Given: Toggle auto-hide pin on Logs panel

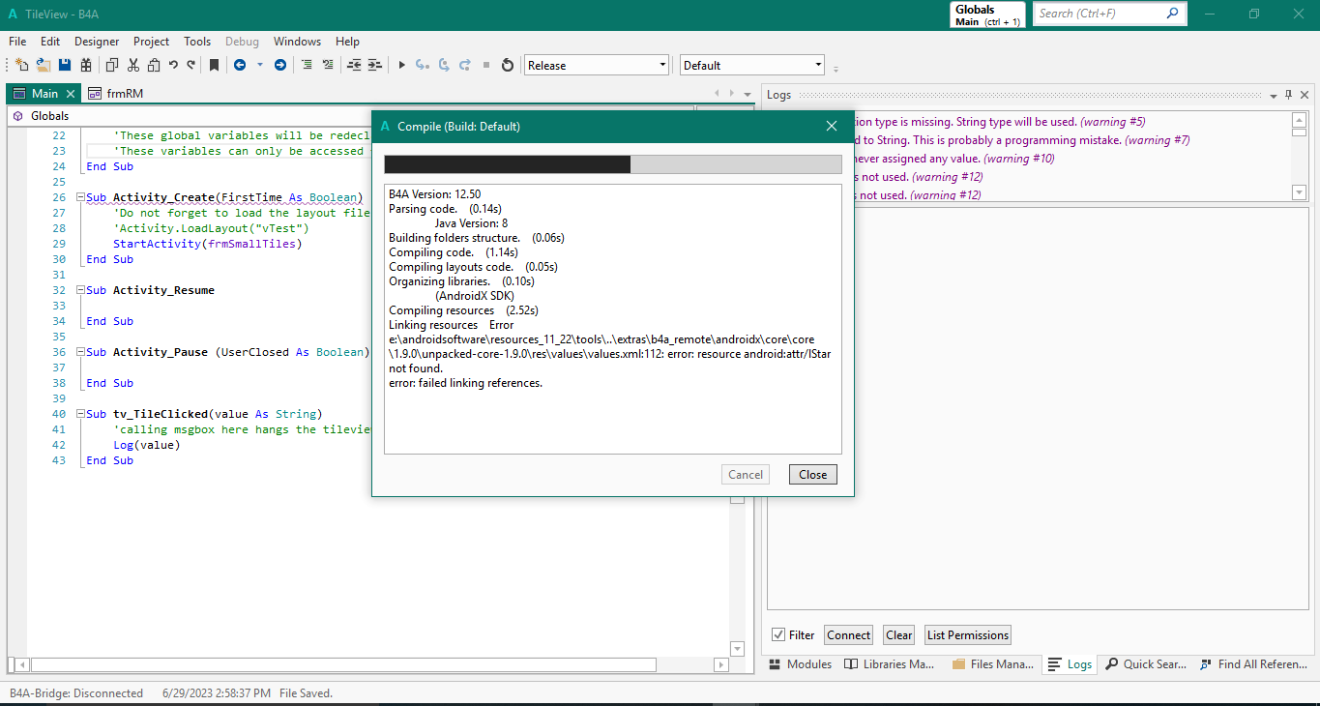Looking at the screenshot, I should [1288, 95].
